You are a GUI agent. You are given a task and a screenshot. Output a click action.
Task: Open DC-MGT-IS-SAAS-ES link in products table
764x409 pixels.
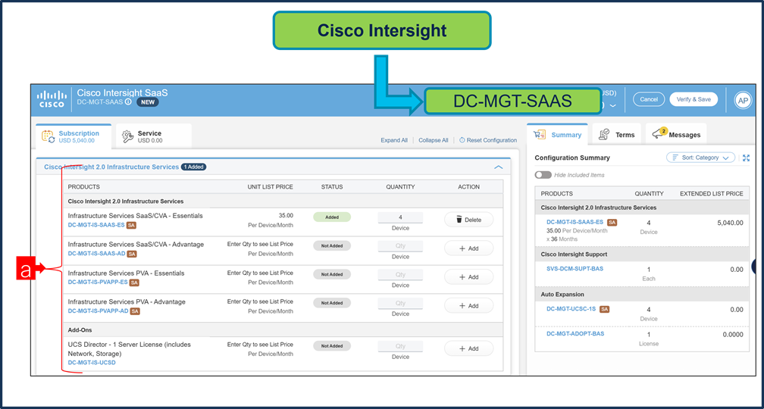tap(96, 226)
